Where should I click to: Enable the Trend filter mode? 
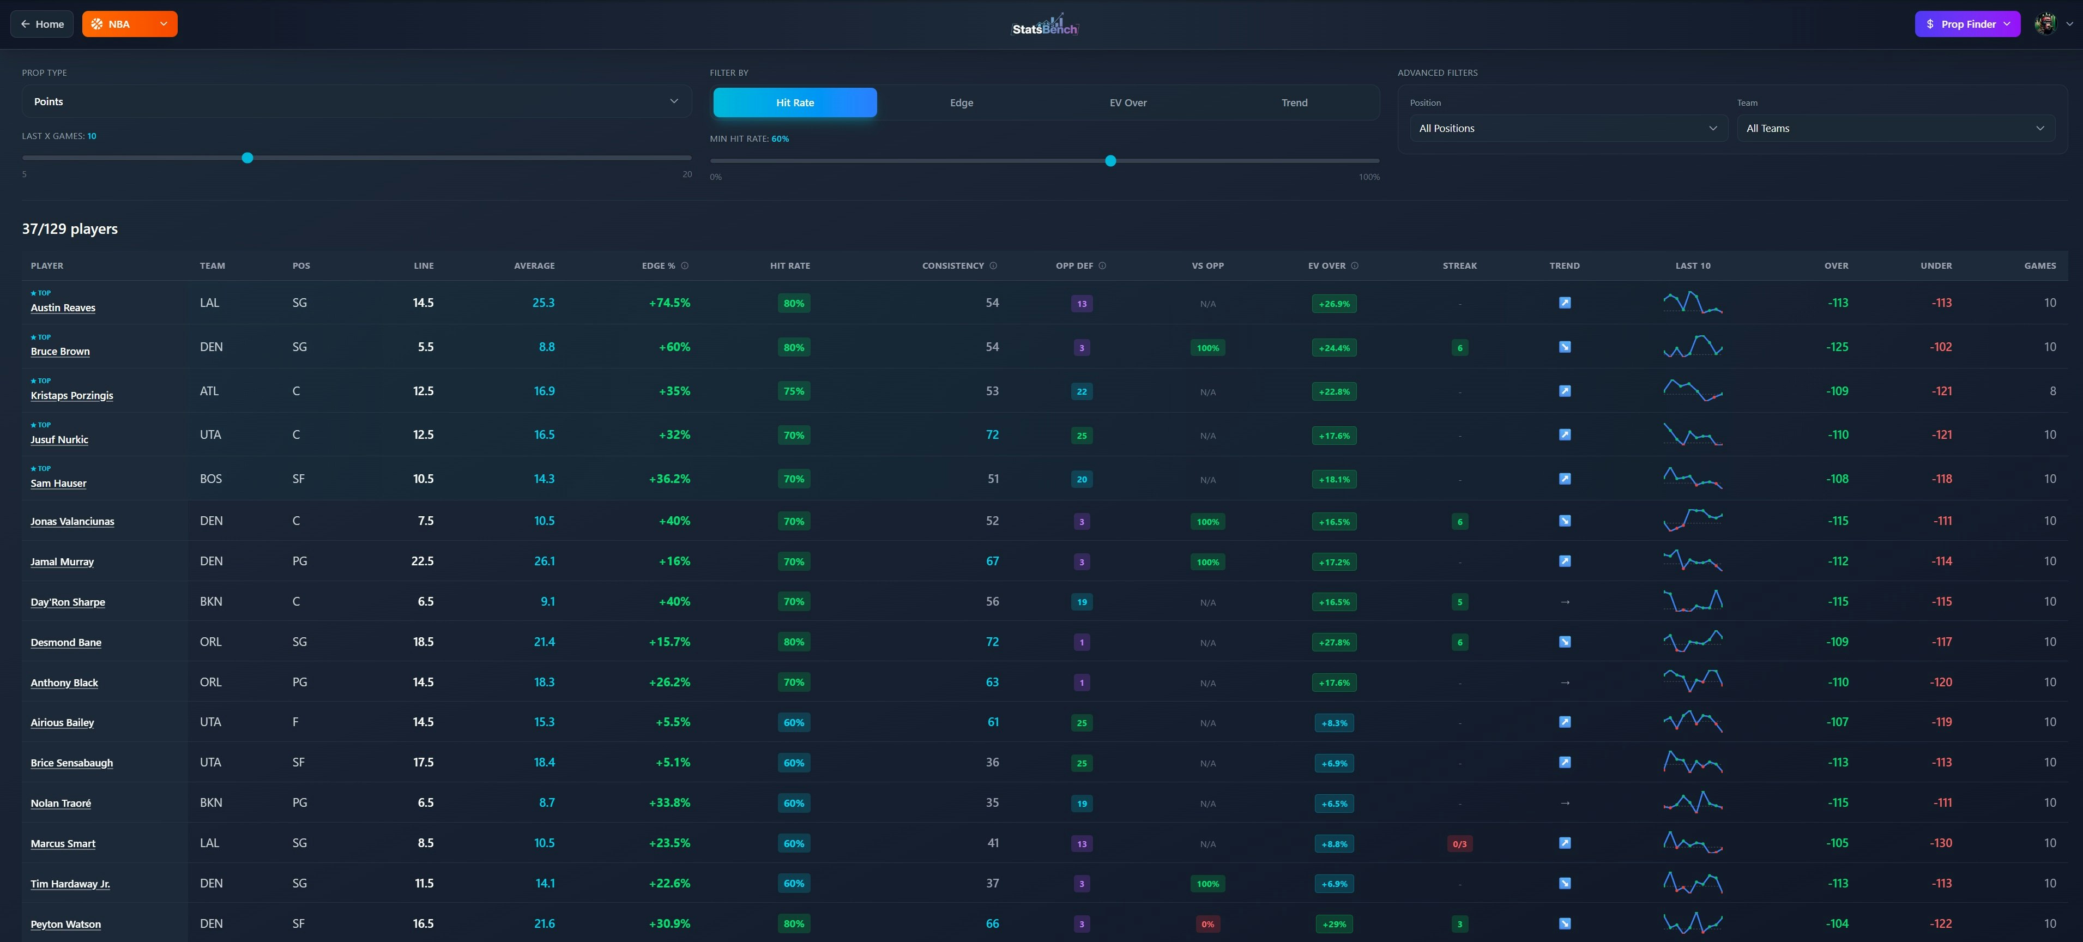pos(1295,102)
